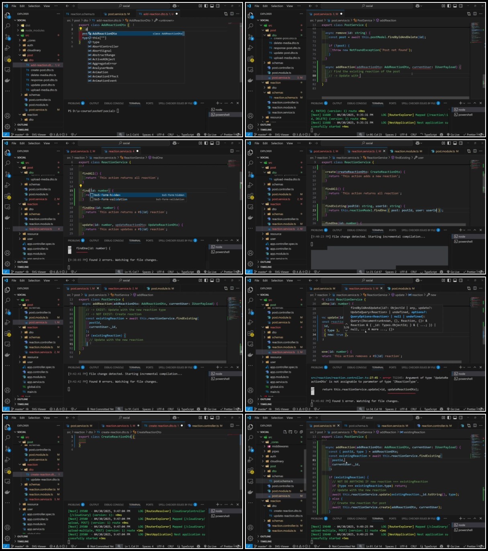
Task: Click Open Changes icon in add-reaction.dto.ts editor toolbar
Action: (226, 14)
